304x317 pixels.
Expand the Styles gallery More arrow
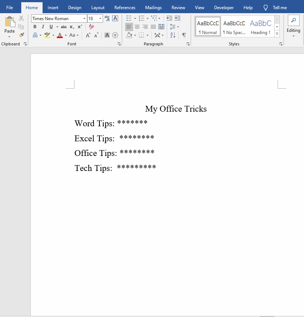coord(277,34)
